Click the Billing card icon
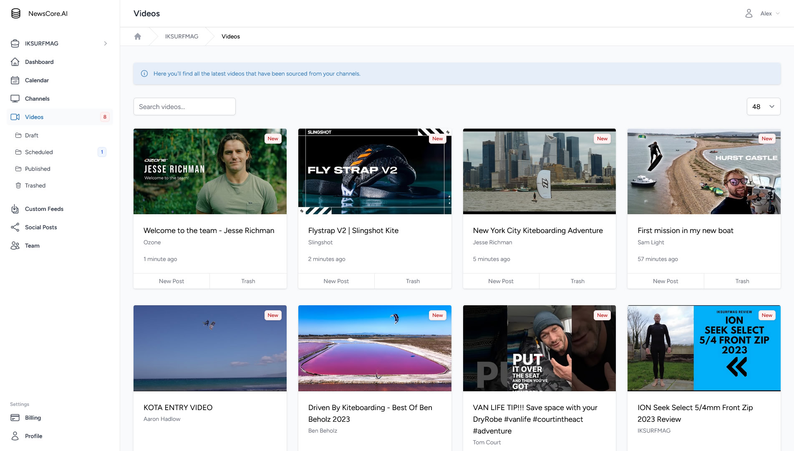 click(15, 418)
